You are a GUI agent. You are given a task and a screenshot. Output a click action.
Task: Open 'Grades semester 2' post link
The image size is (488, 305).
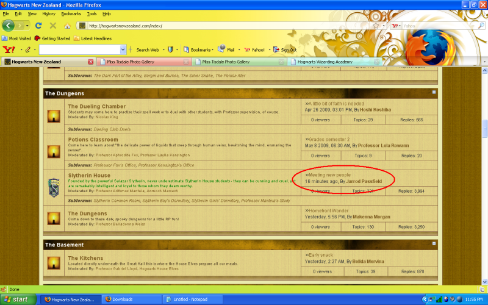pos(329,140)
